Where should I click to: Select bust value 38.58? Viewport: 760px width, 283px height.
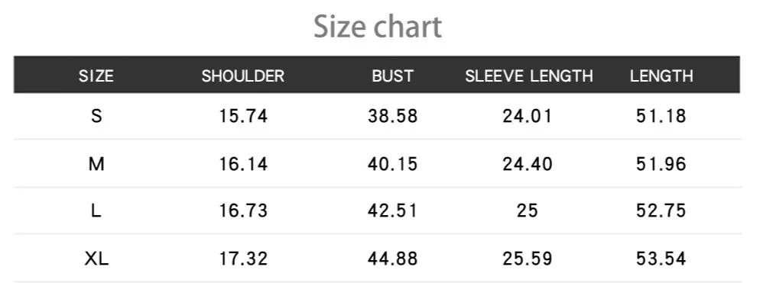tap(392, 116)
